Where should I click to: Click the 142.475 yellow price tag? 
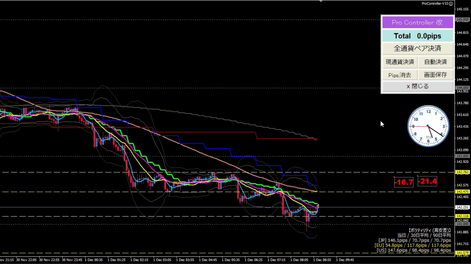pyautogui.click(x=463, y=192)
